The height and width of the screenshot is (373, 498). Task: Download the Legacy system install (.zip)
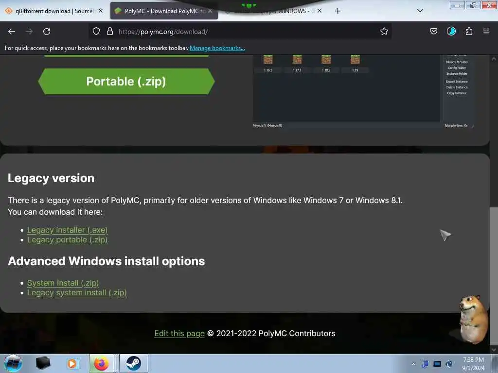77,293
